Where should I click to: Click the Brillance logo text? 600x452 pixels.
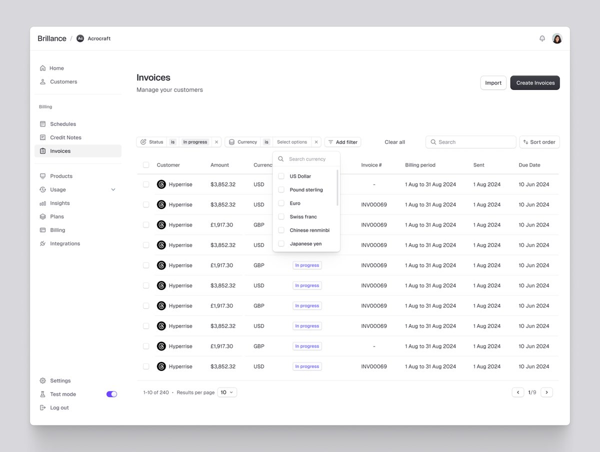[52, 38]
